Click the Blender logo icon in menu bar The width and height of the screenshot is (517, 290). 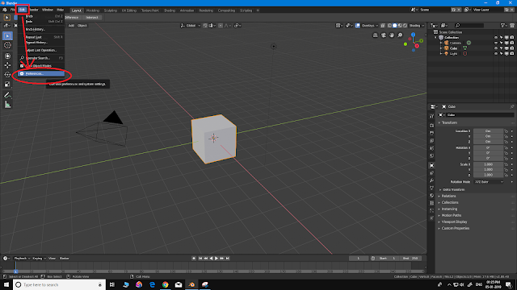[x=5, y=10]
